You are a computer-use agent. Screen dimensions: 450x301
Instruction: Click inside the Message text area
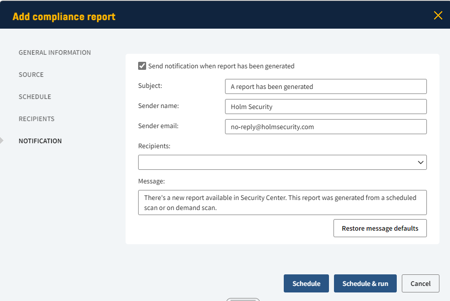pyautogui.click(x=282, y=203)
